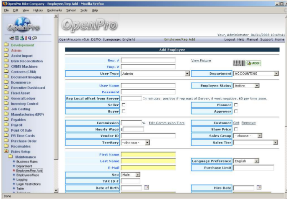Screen dimensions: 287x199
Task: Click the Ecommerce folder icon
Action: (x=6, y=82)
